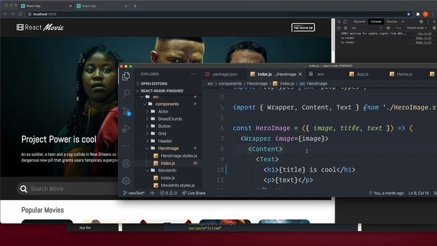Bookmark page with the star icon
This screenshot has width=437, height=246.
408,14
